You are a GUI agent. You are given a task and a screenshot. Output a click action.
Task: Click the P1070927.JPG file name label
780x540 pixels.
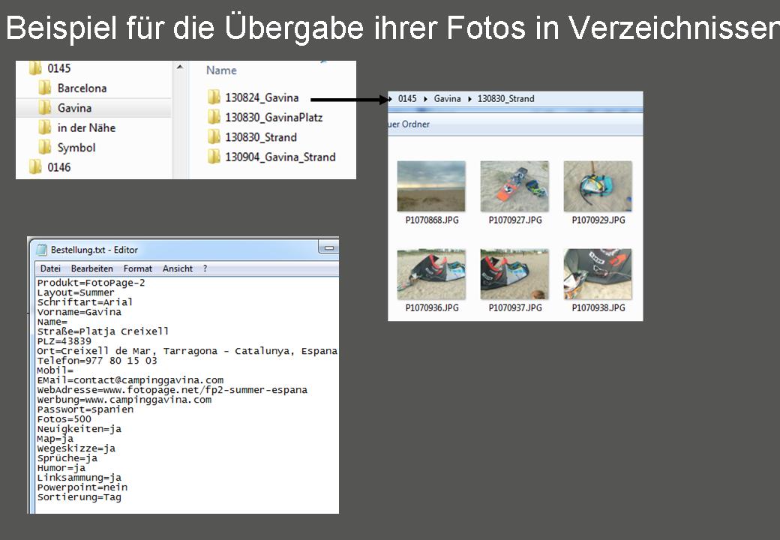(515, 220)
